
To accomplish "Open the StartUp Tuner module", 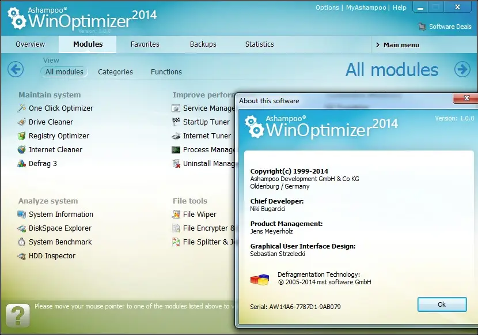I will tap(206, 122).
